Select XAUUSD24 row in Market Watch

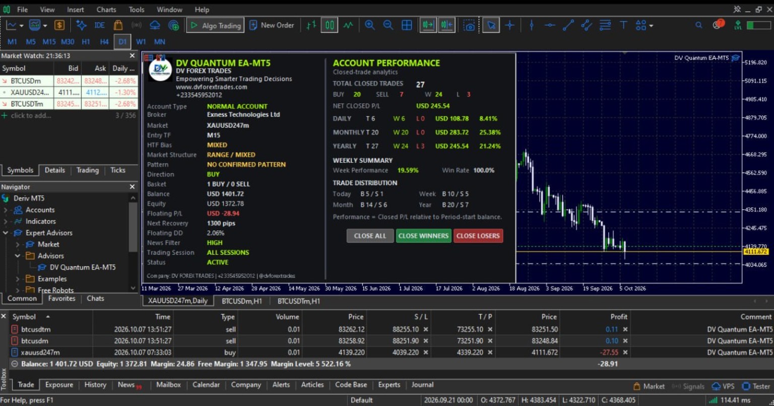[69, 92]
